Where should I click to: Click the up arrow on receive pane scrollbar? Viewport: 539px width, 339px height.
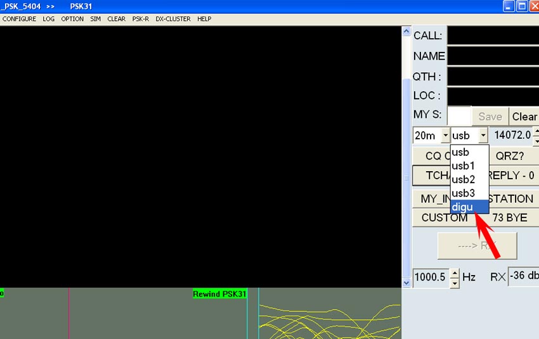(x=406, y=31)
